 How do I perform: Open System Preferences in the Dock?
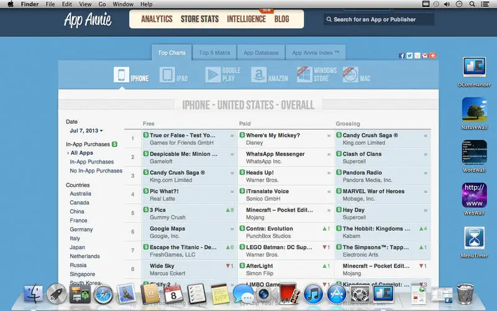pos(360,294)
